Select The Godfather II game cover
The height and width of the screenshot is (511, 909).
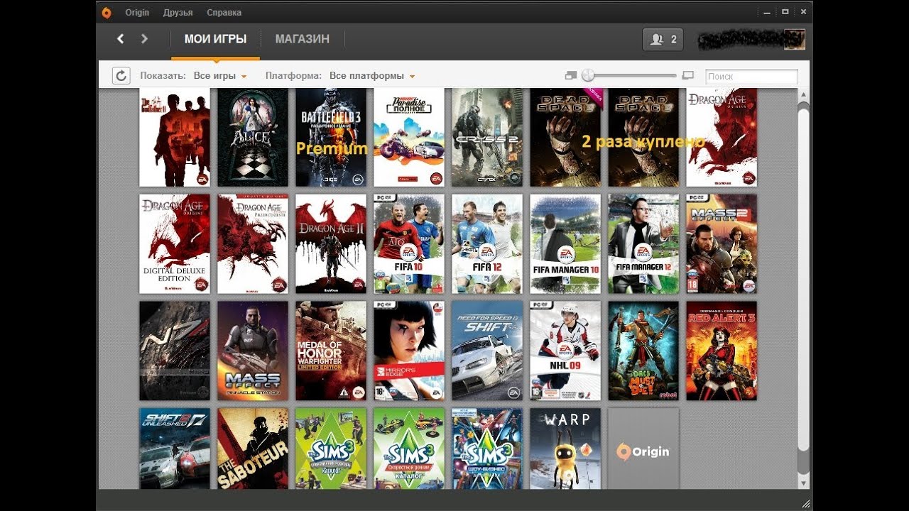[175, 137]
